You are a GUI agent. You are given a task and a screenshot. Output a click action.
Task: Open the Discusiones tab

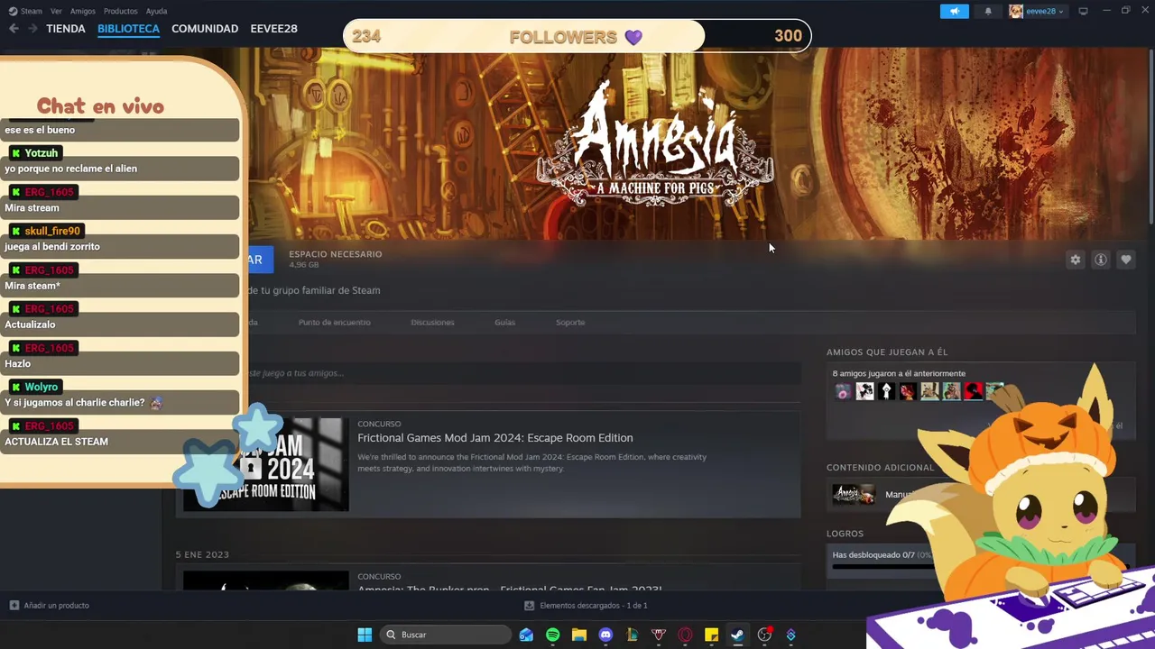click(x=432, y=322)
